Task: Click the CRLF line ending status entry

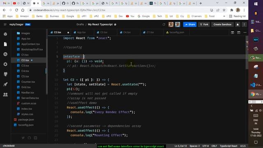Action: point(214,146)
